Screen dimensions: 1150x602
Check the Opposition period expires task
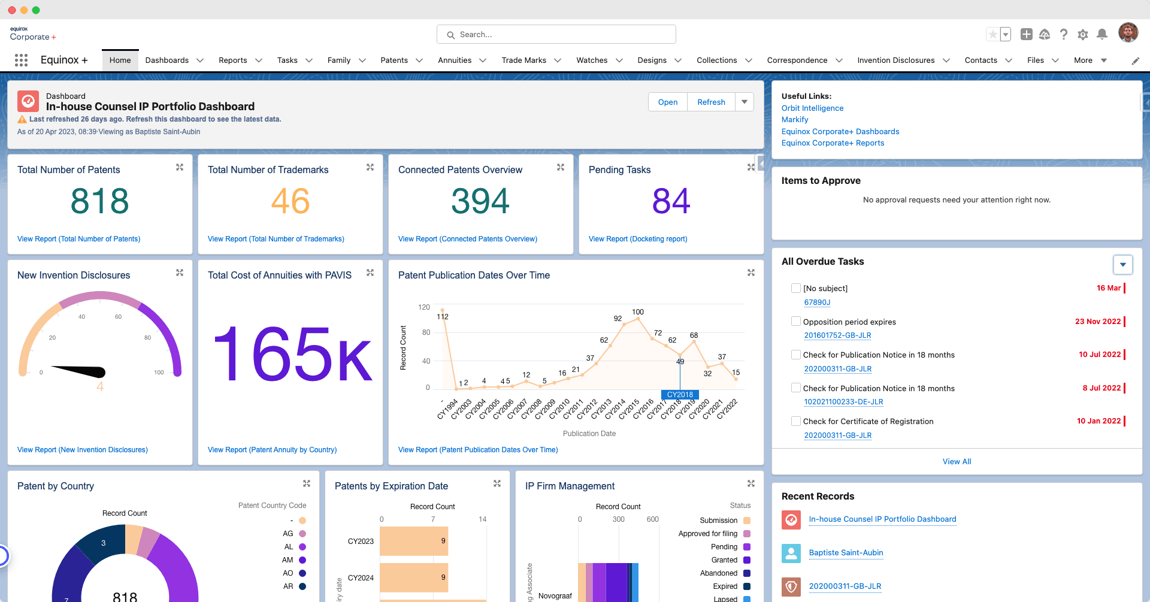[796, 322]
